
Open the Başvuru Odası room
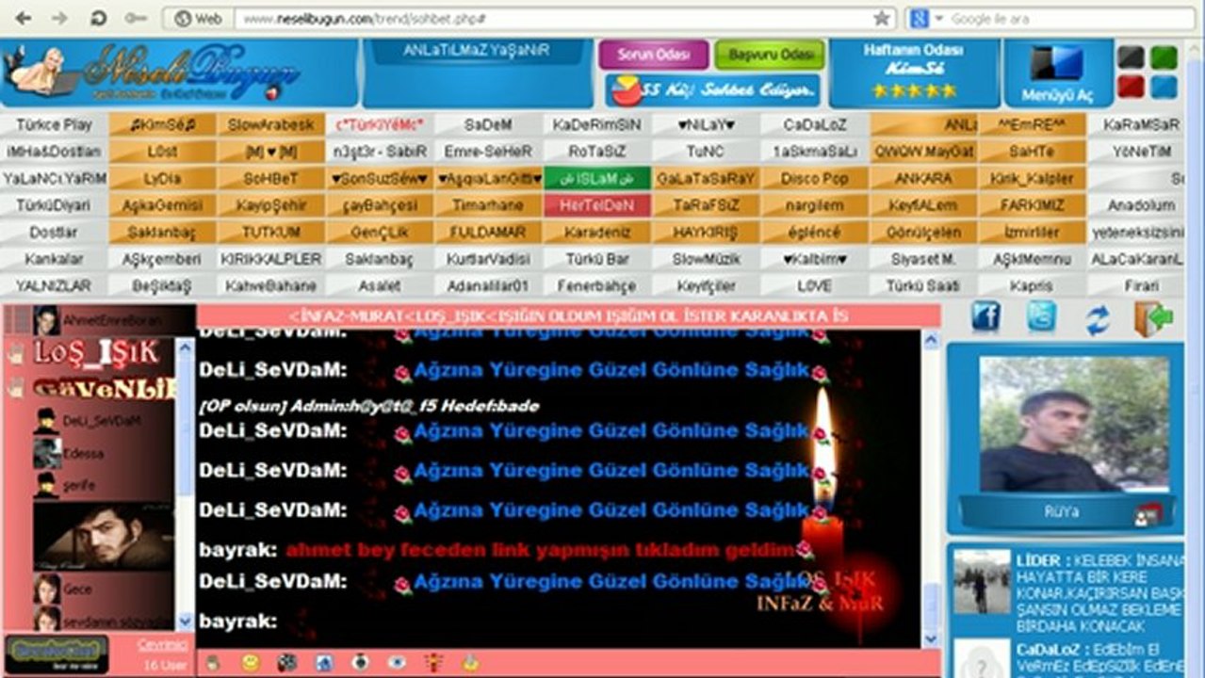(770, 55)
